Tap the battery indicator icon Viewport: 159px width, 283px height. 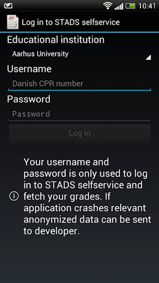[x=130, y=6]
